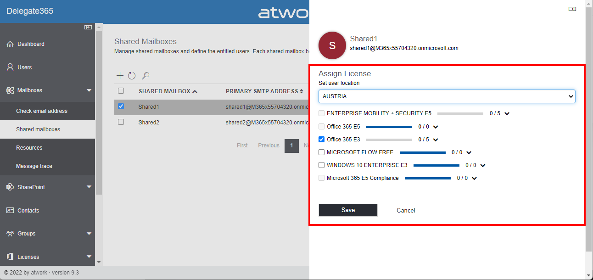The image size is (593, 280).
Task: Open the Message trace menu item
Action: pos(47,166)
